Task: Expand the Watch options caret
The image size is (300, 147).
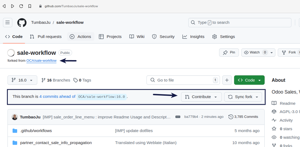Action: click(x=272, y=53)
